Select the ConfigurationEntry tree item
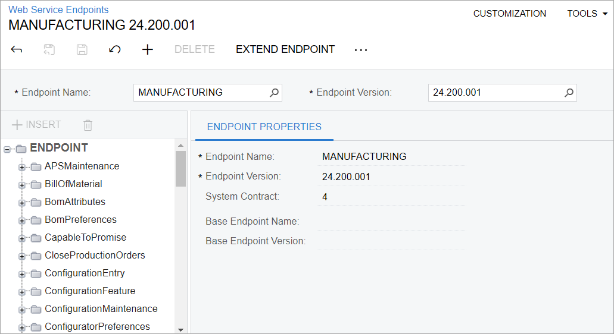 click(x=85, y=273)
